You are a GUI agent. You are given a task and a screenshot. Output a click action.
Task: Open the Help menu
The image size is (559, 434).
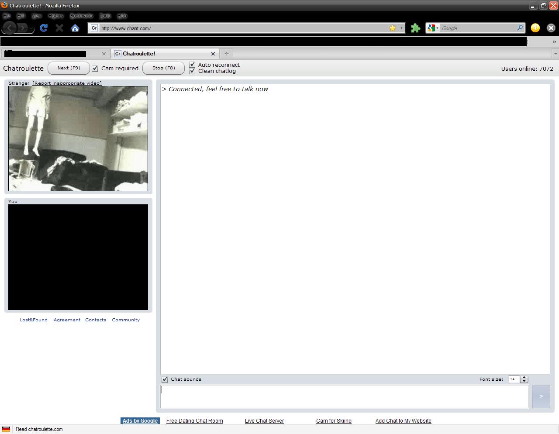coord(122,16)
